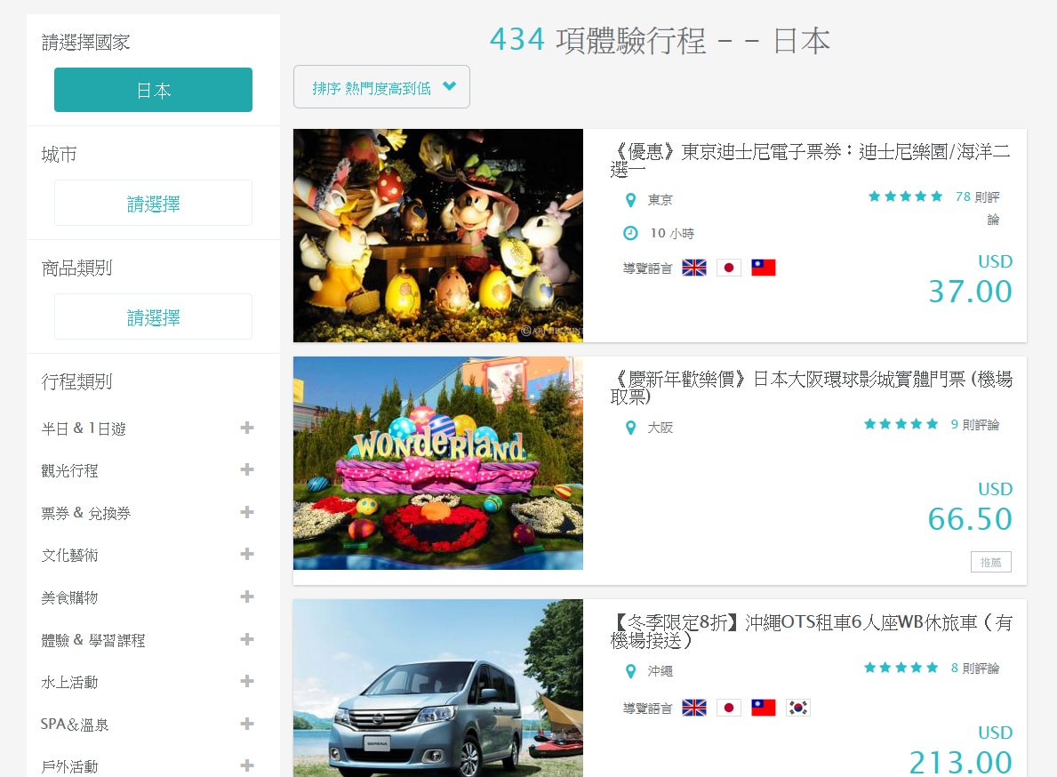
Task: Click the star rating of the Okinawa car rental
Action: pos(901,668)
